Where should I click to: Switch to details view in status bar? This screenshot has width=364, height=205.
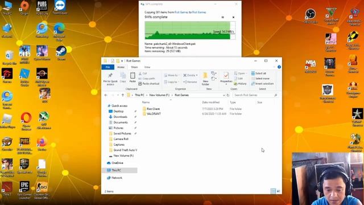click(x=273, y=191)
